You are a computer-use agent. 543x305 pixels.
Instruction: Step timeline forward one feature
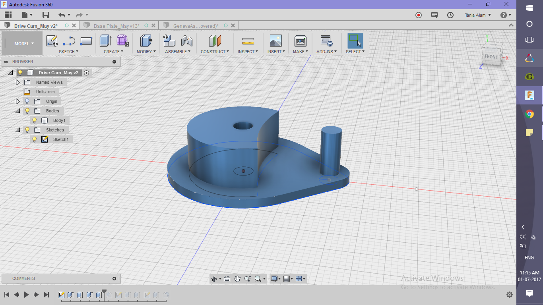pyautogui.click(x=36, y=295)
